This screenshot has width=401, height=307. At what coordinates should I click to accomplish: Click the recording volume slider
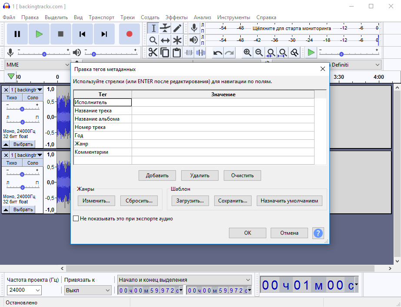[x=44, y=54]
